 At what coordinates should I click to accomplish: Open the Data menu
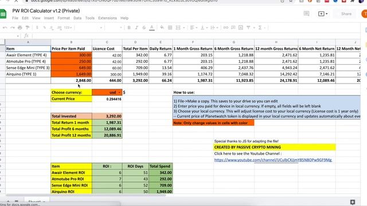(77, 18)
